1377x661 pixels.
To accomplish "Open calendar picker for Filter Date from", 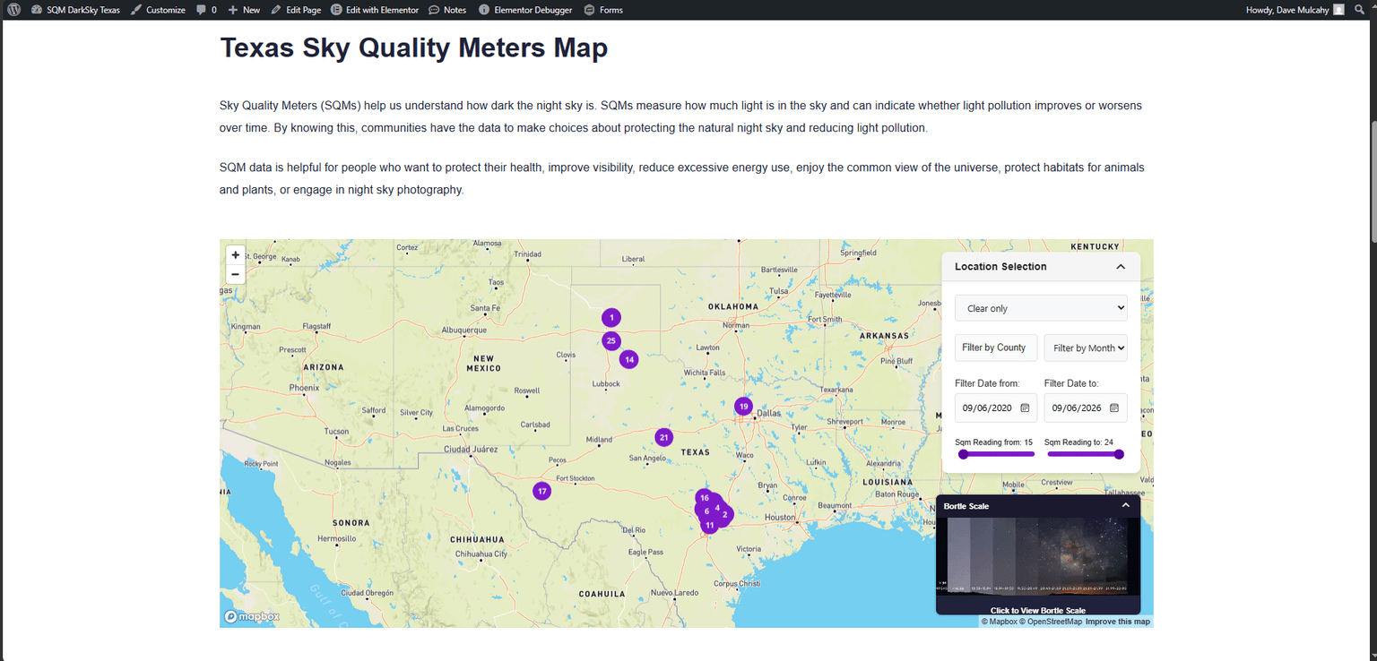I will [x=1025, y=408].
